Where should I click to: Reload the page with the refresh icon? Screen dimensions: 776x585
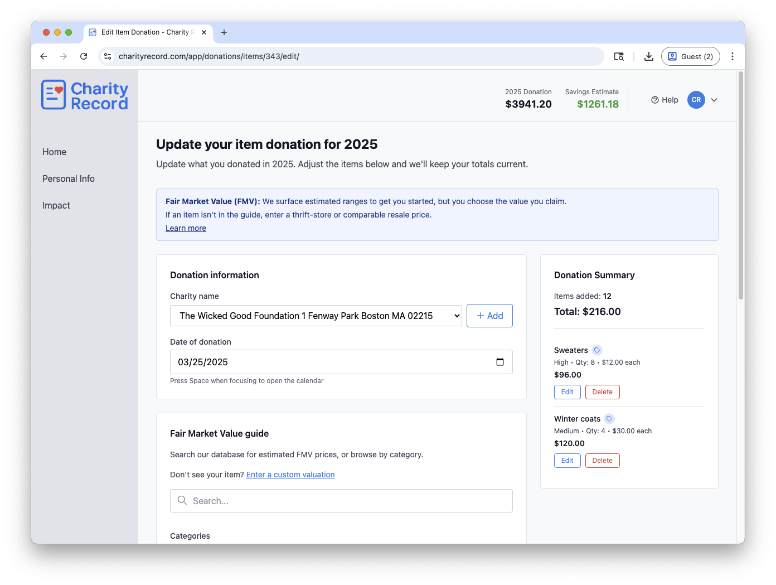click(84, 56)
